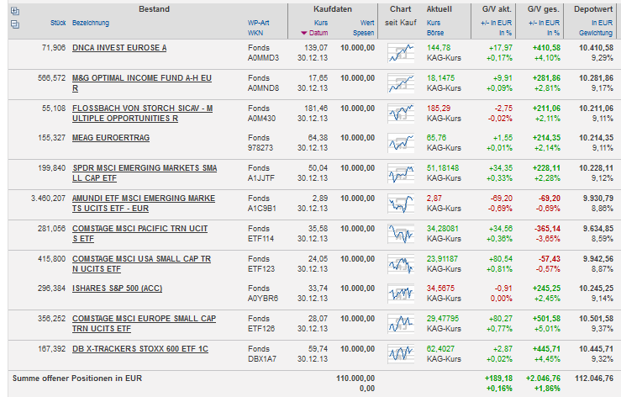Open the ISHARES S&P 500 (ACC) link
621x397 pixels.
click(x=118, y=288)
